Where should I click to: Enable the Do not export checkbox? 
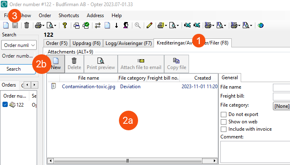[x=223, y=114]
